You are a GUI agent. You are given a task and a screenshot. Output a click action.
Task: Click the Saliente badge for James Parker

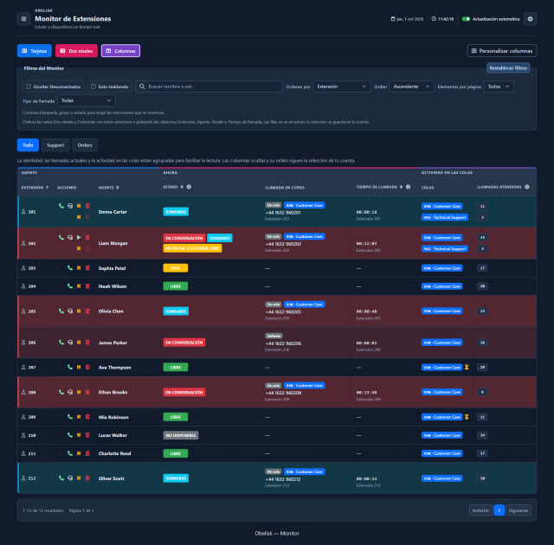274,336
